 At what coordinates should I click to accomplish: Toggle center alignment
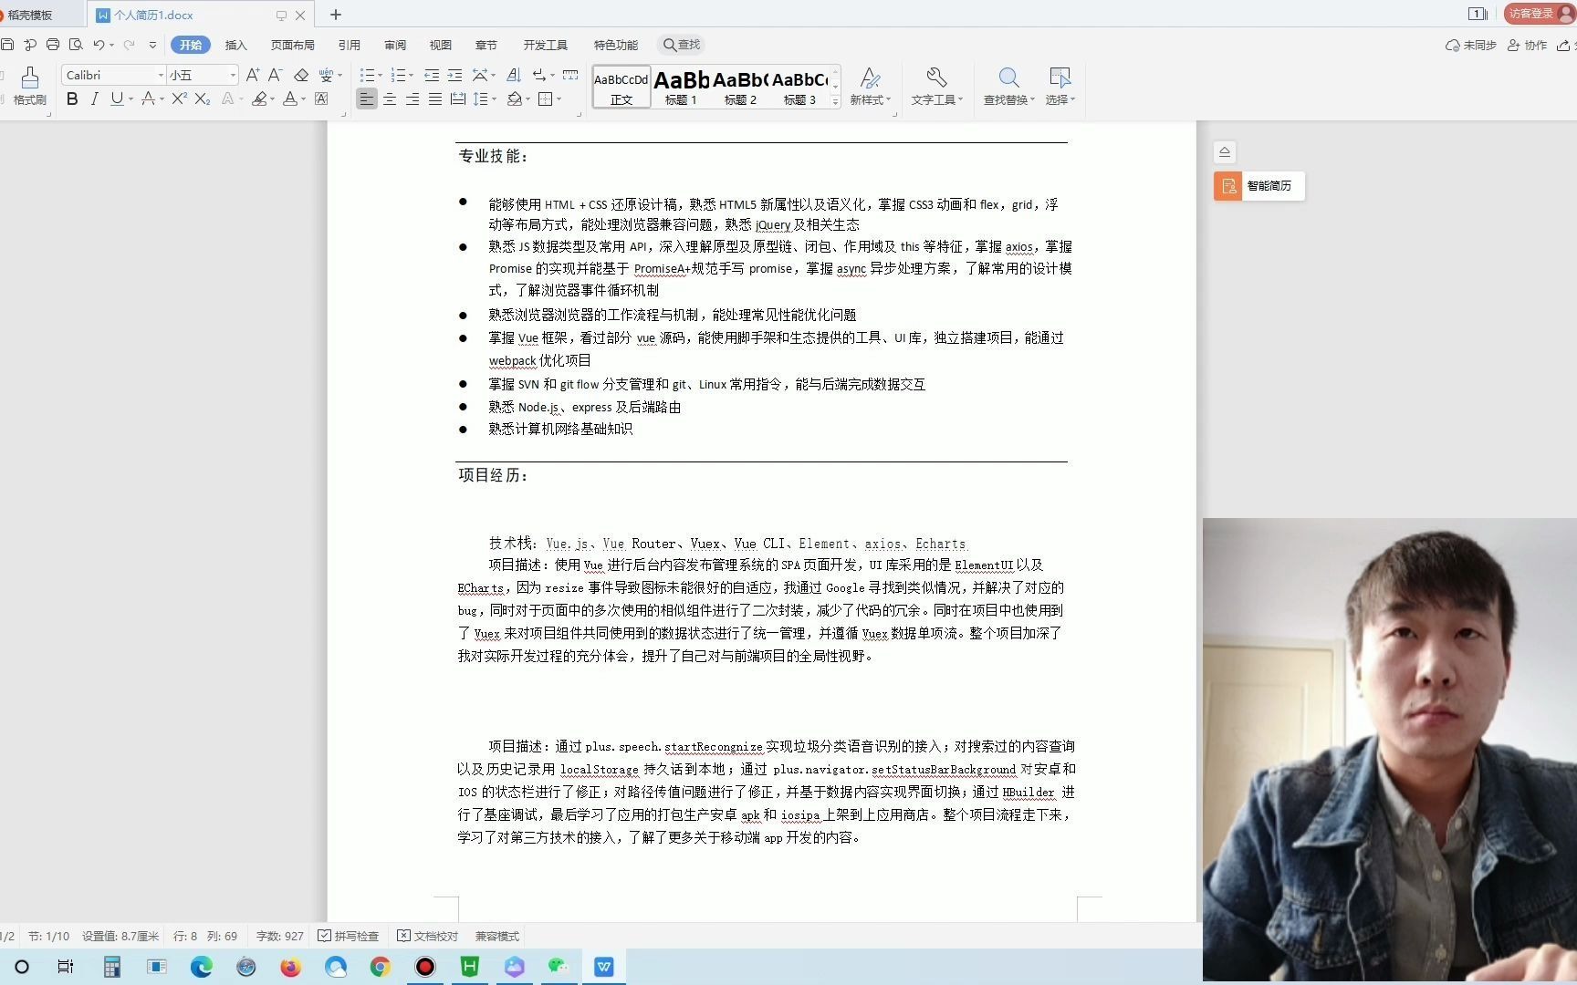(390, 98)
